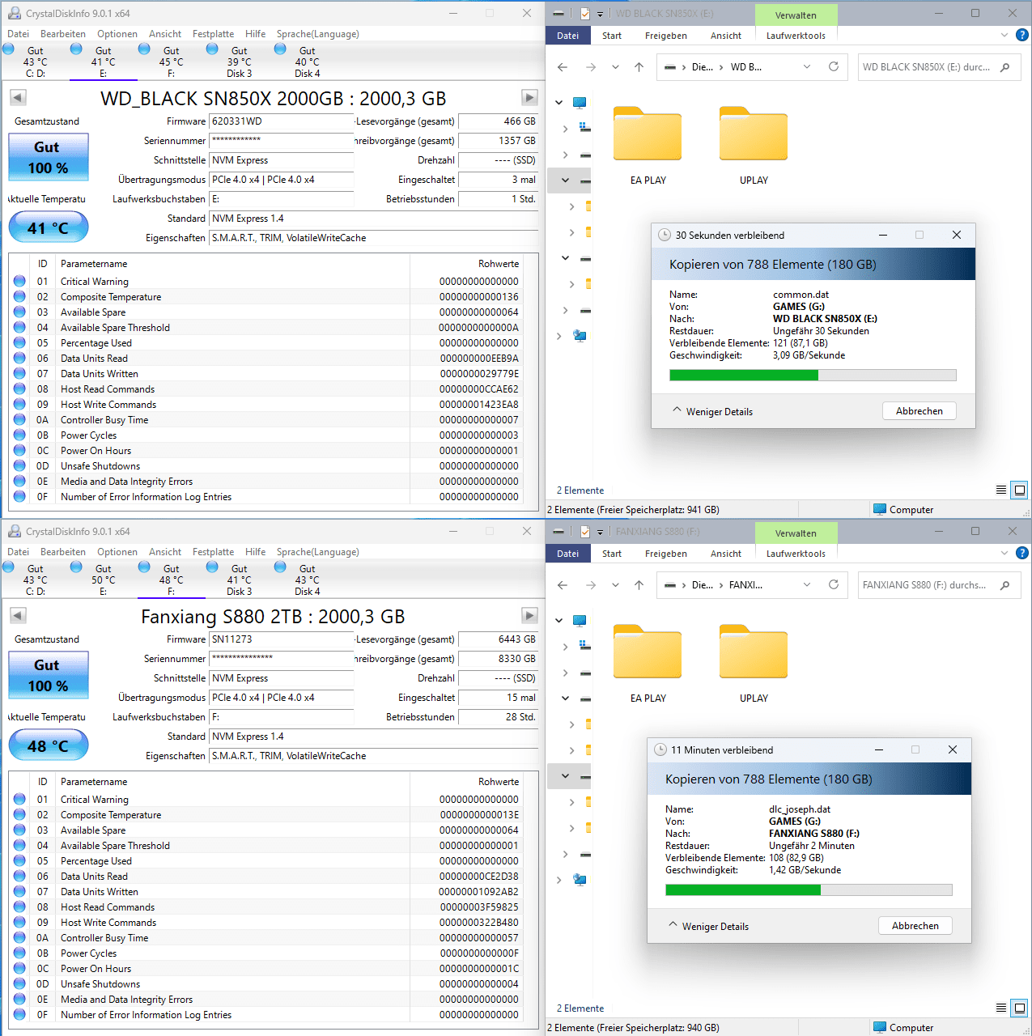Open recent locations dropdown in WD BLACK Explorer
The image size is (1032, 1036).
click(615, 67)
